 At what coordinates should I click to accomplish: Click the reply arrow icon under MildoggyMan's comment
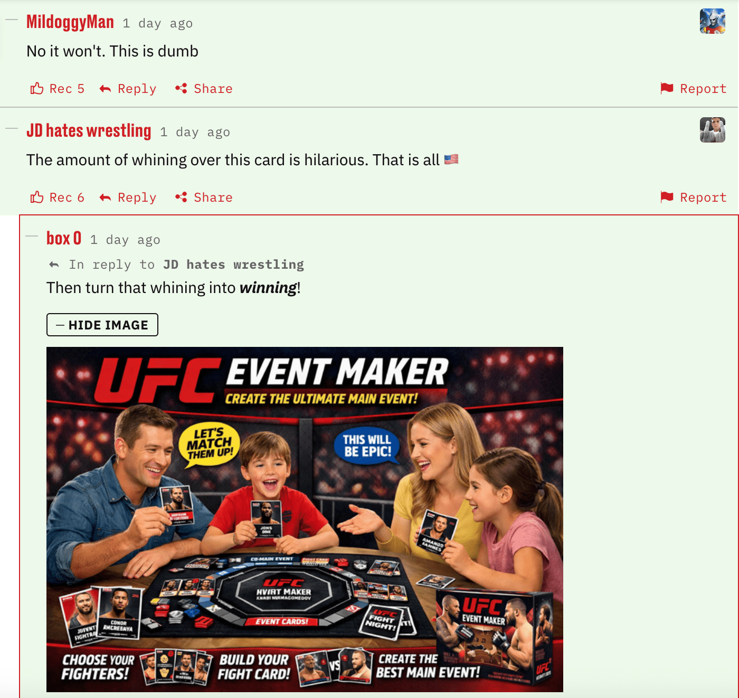(x=106, y=89)
